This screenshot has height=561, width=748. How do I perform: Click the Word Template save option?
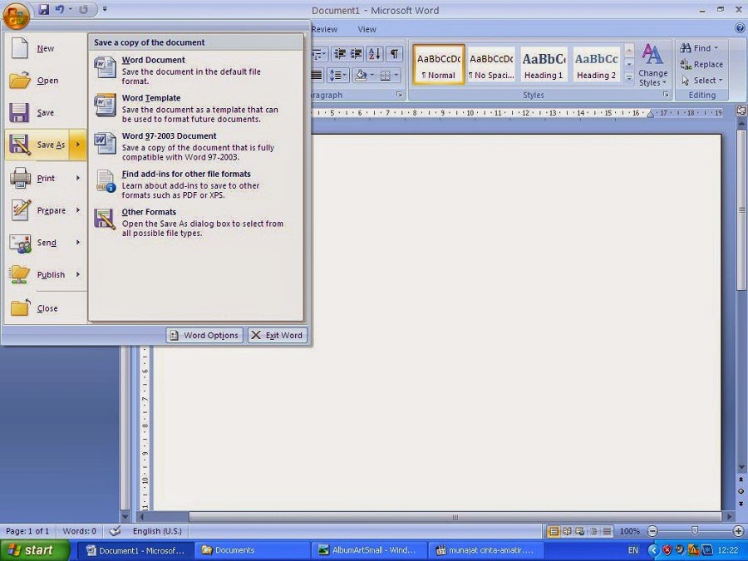195,108
